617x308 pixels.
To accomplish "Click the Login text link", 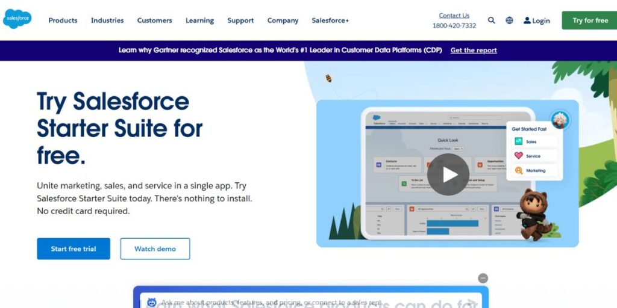I will pos(541,21).
